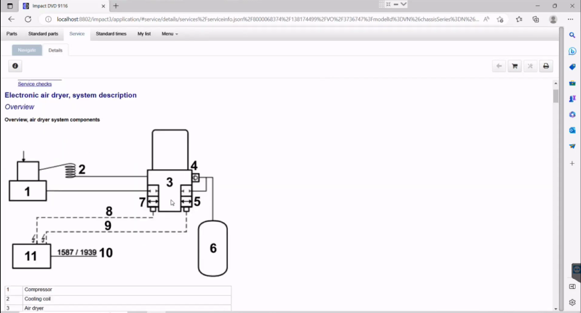Open Shopping tag in Edge sidebar
Screen dimensions: 581x313
pos(572,67)
